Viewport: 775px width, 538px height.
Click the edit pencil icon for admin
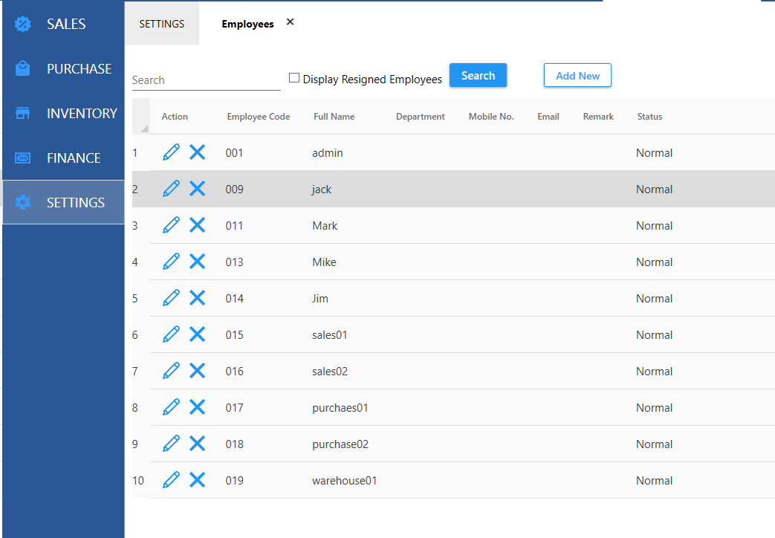[171, 153]
